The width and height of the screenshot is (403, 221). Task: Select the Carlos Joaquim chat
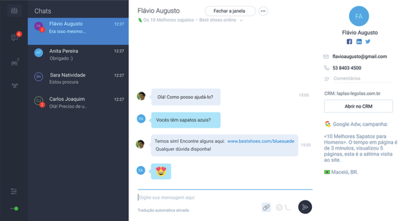pos(78,103)
